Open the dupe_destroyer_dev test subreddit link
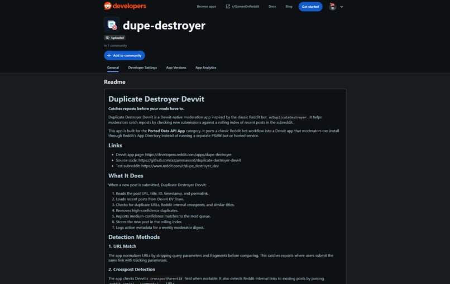 point(180,166)
